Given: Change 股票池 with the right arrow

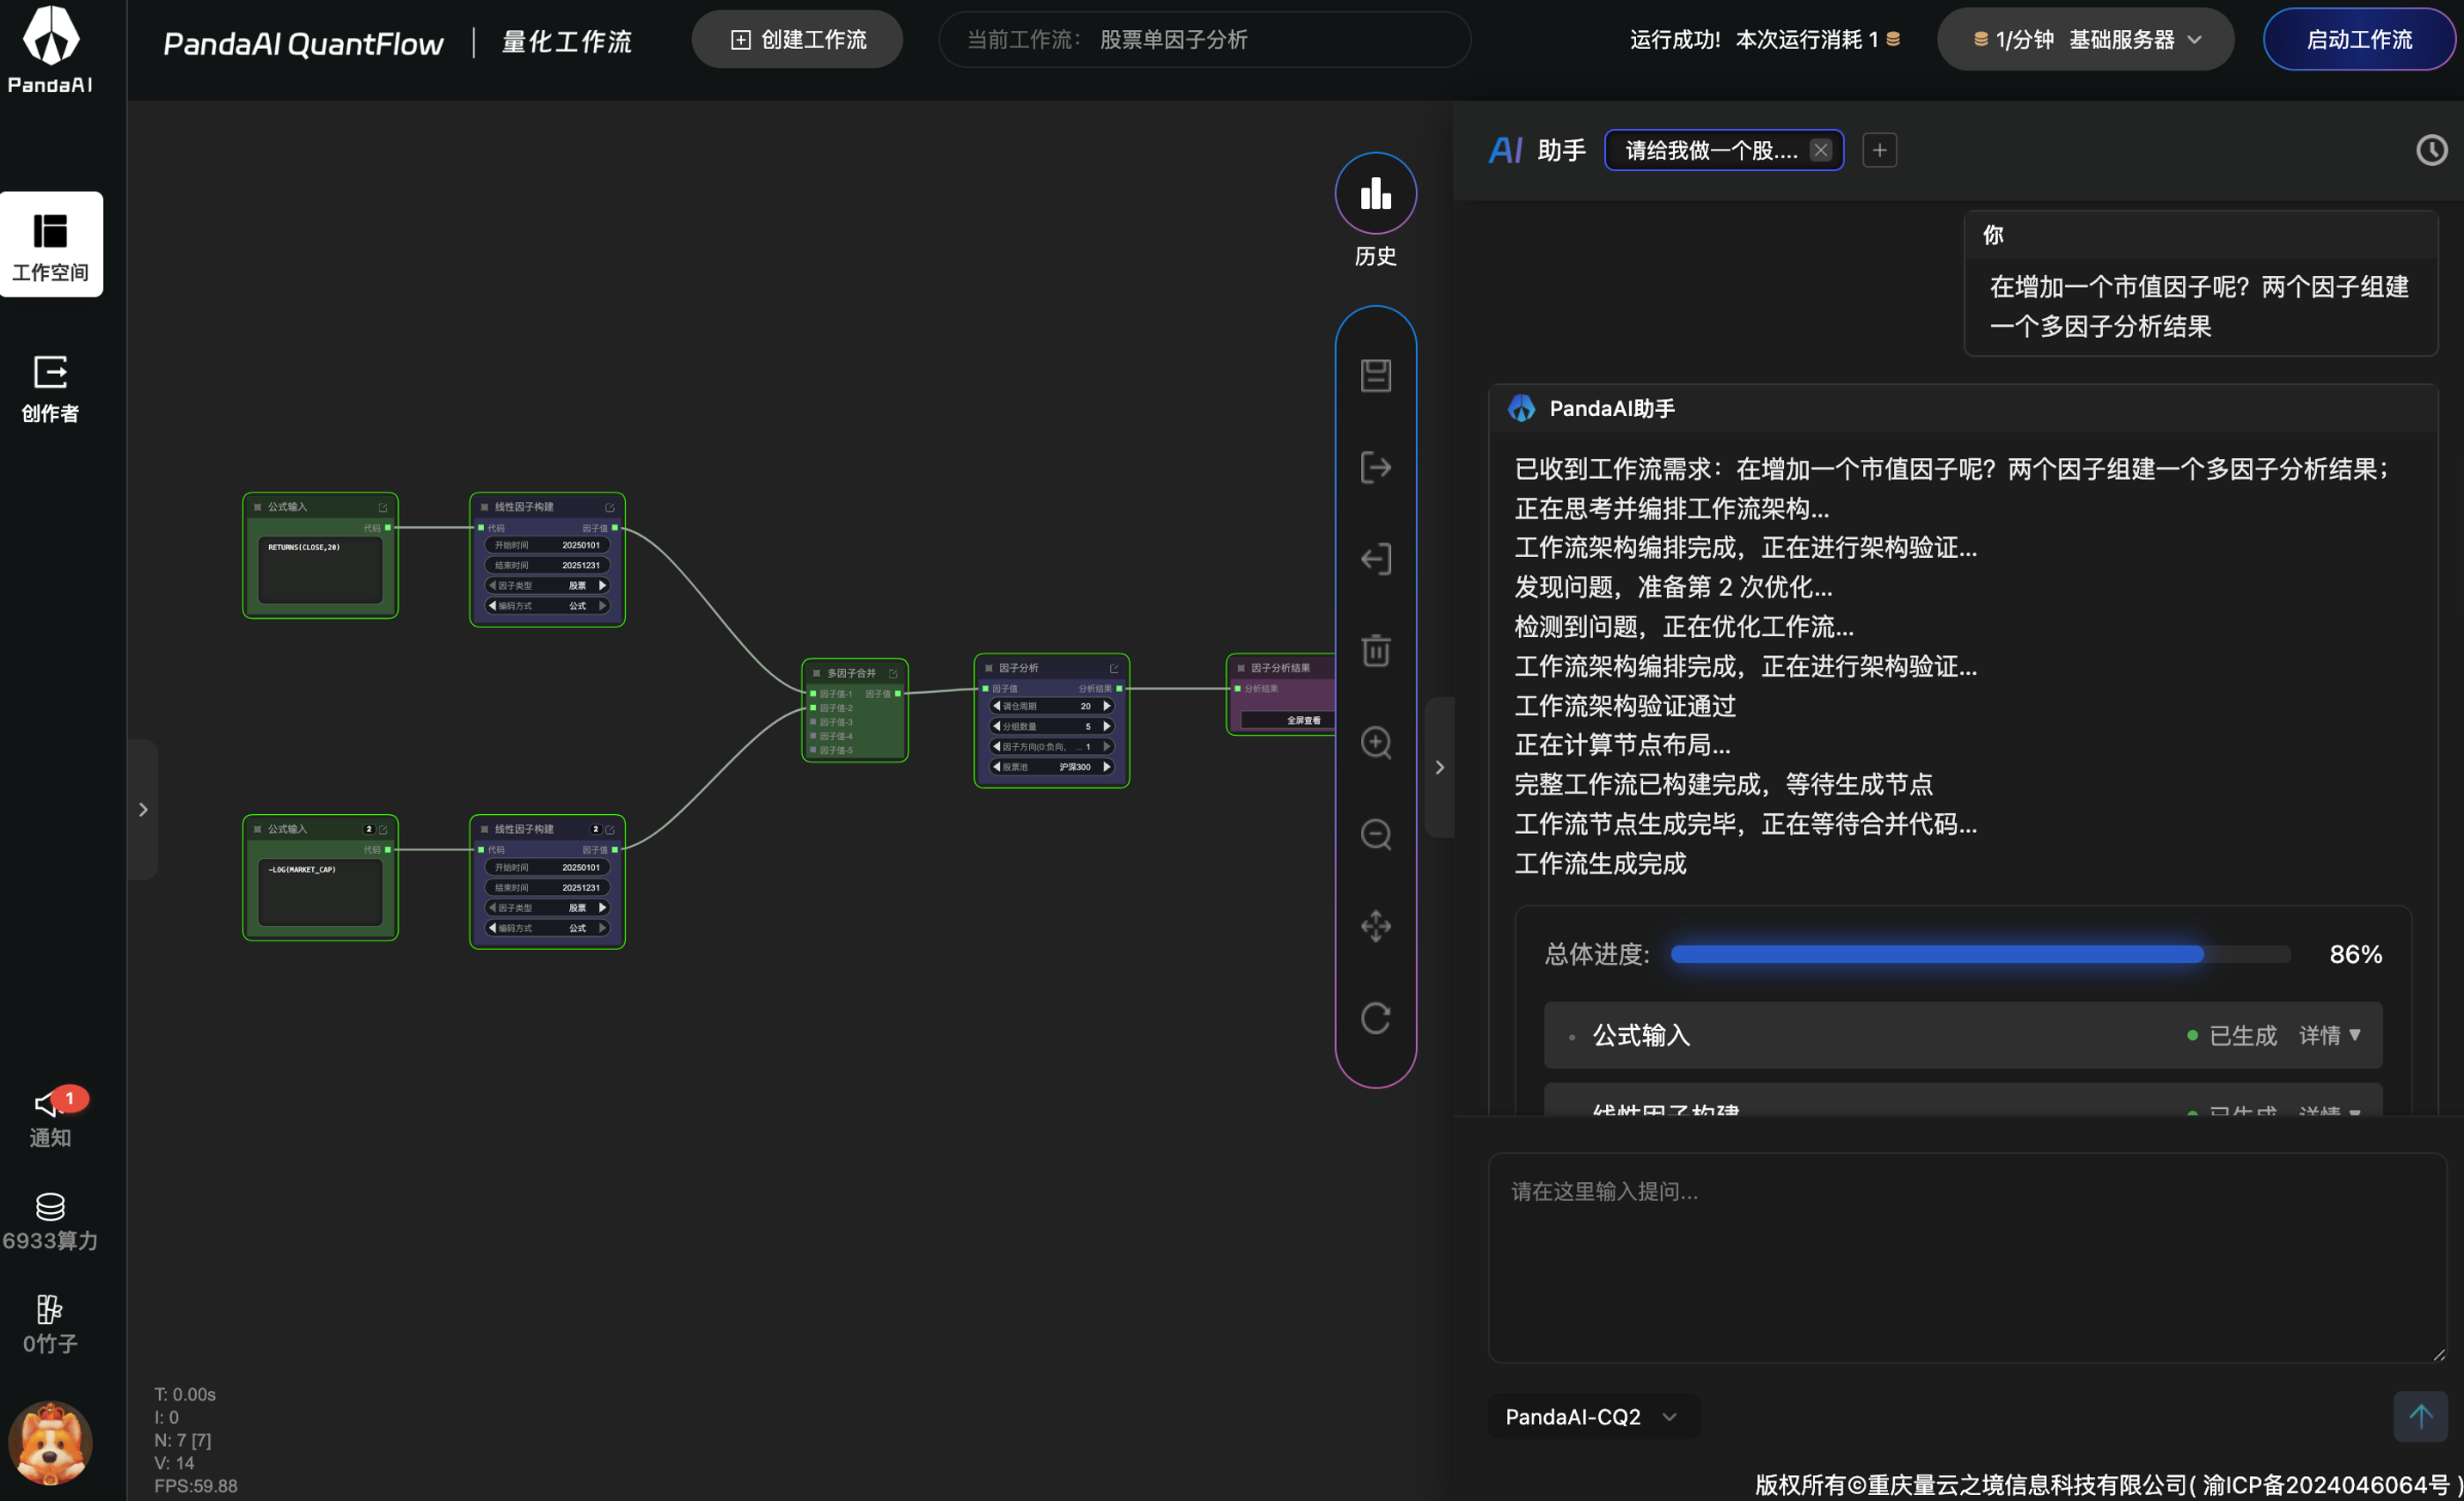Looking at the screenshot, I should 1107,767.
